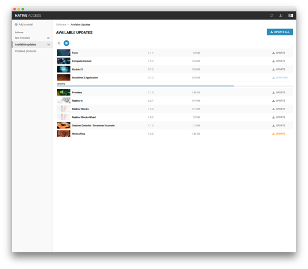Select West Africa name text
The image size is (308, 269).
[x=78, y=134]
